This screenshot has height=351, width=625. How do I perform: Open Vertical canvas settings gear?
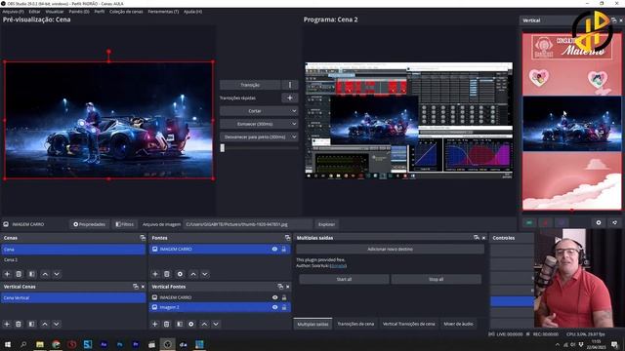(x=599, y=223)
